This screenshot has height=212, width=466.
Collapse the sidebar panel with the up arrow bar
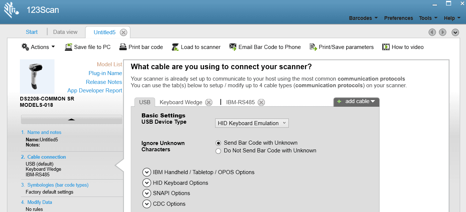71,119
